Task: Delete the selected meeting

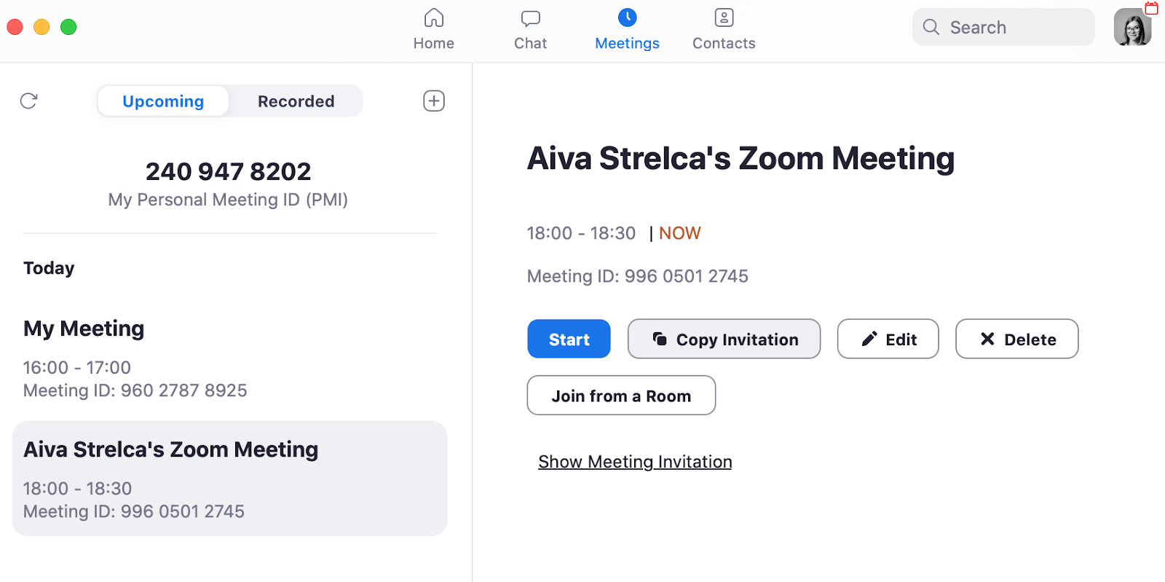Action: (1016, 339)
